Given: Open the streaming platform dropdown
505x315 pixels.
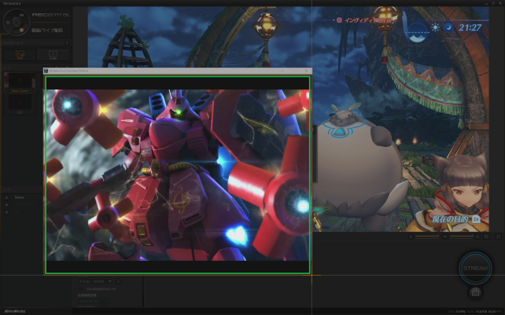Looking at the screenshot, I should point(98,280).
